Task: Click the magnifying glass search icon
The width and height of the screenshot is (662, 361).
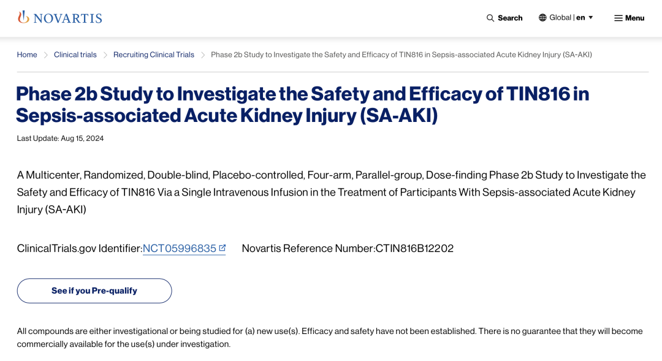Action: pos(490,18)
